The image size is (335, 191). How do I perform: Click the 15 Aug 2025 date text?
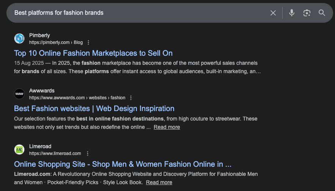point(29,63)
